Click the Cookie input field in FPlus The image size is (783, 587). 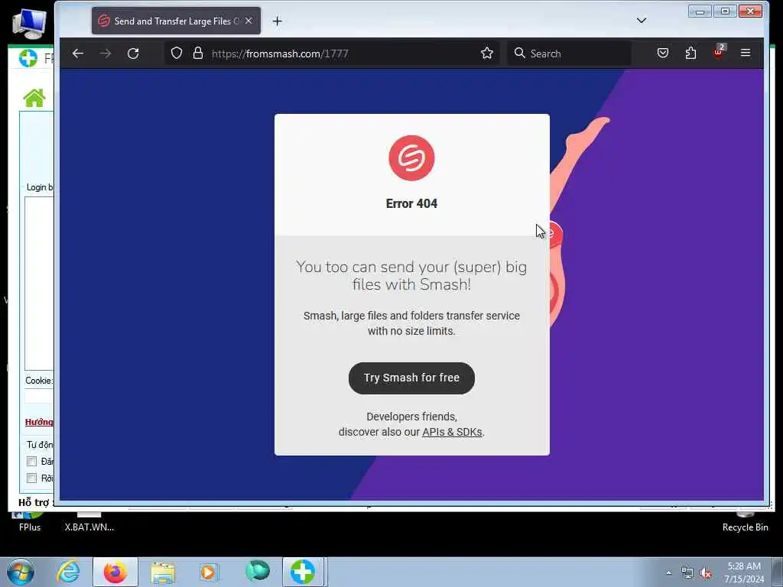pyautogui.click(x=39, y=397)
